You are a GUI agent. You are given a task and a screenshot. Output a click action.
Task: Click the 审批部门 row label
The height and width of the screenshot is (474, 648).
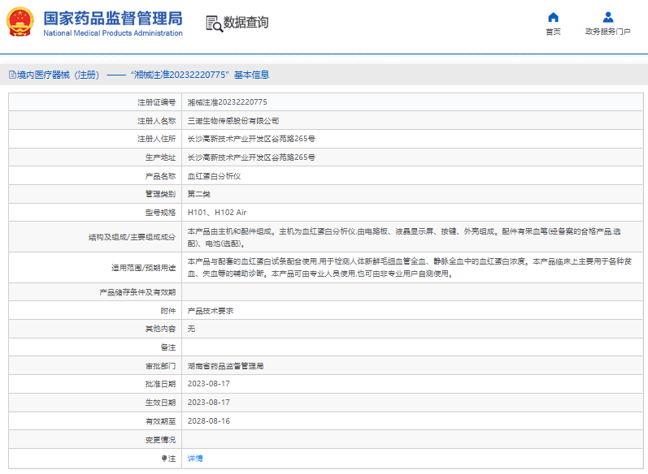click(x=160, y=366)
